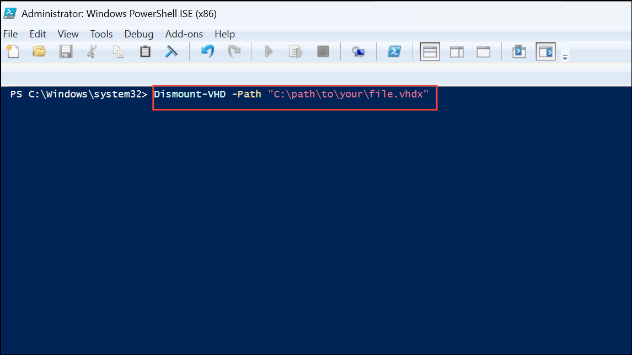Run the script with the green play button
The image size is (632, 355).
click(x=269, y=51)
